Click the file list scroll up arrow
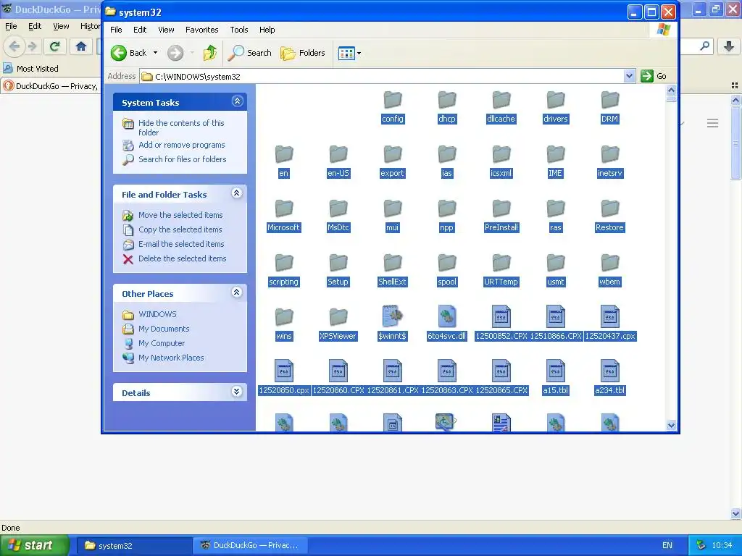Screen dimensions: 742x556 tap(671, 90)
